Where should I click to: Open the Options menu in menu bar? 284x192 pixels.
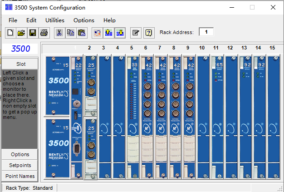pyautogui.click(x=84, y=20)
